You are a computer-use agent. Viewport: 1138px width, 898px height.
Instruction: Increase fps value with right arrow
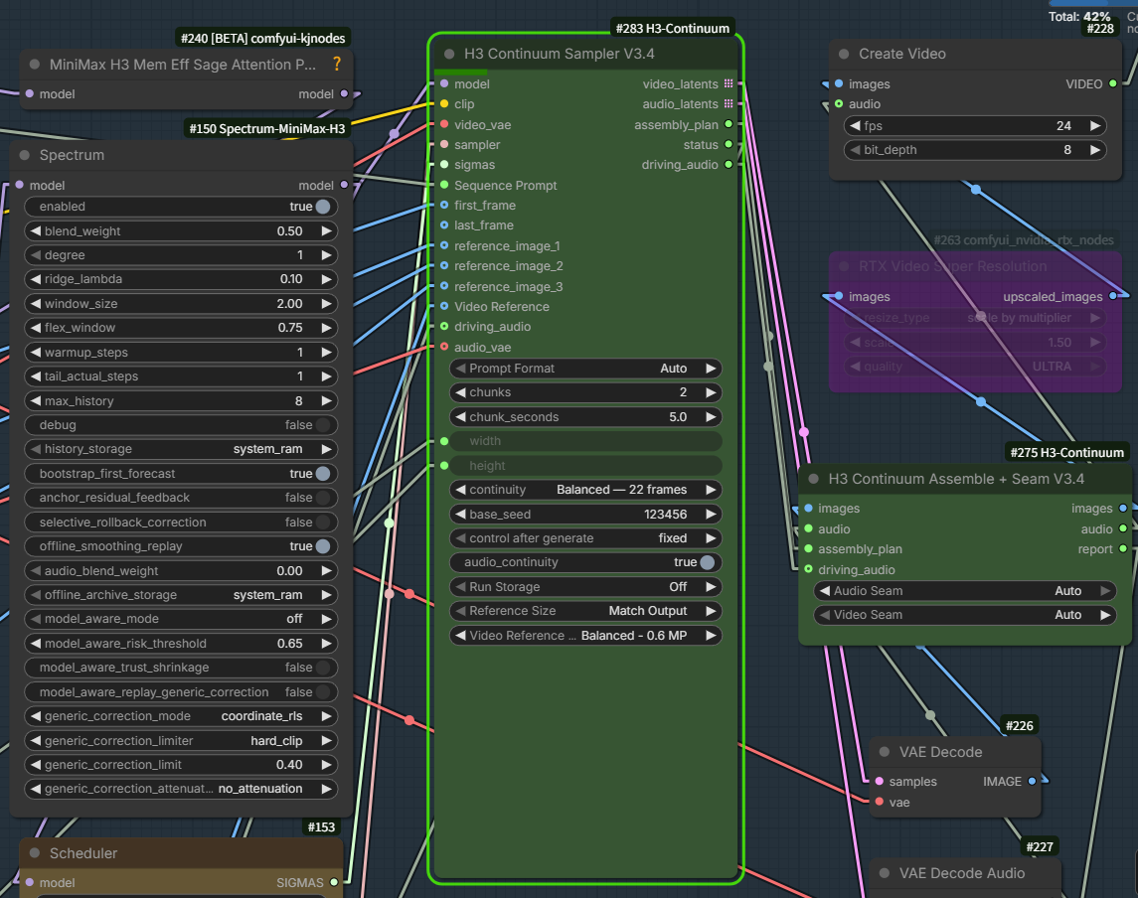click(x=1095, y=125)
